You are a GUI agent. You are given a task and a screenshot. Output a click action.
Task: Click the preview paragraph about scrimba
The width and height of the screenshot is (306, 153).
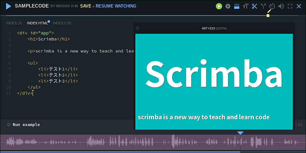click(204, 117)
